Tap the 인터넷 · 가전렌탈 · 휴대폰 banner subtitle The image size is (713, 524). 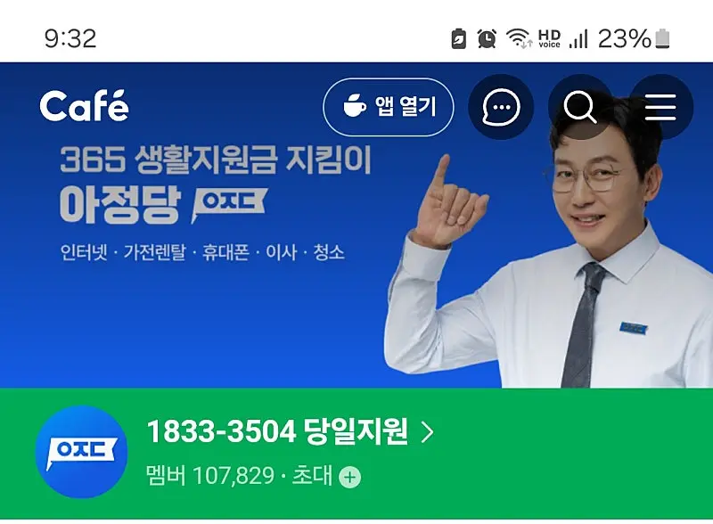pyautogui.click(x=202, y=252)
